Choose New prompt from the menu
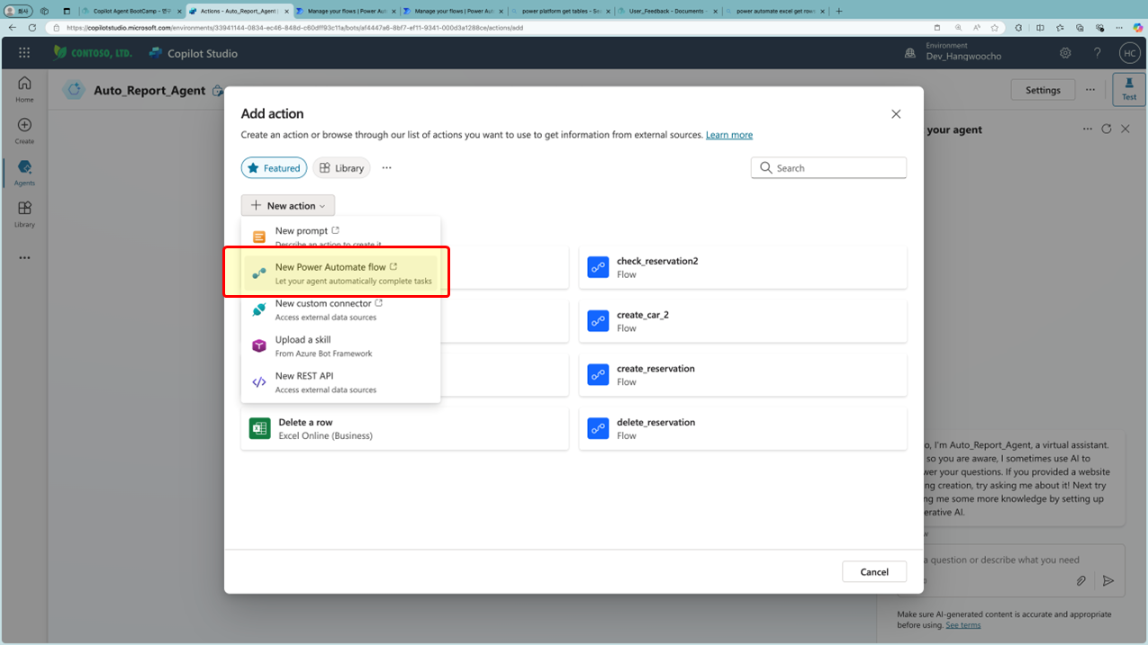 coord(340,237)
